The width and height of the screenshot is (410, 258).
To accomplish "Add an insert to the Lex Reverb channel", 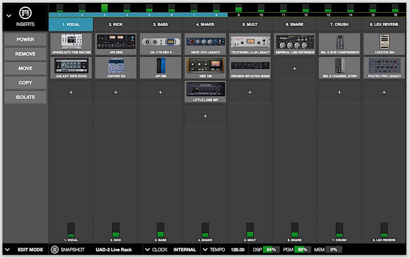I will pyautogui.click(x=384, y=92).
